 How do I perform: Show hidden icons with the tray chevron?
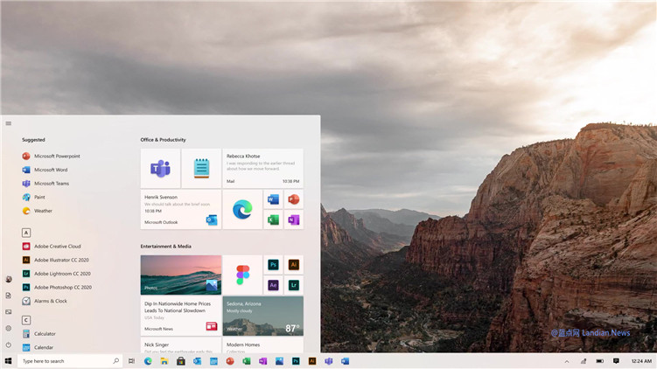(x=567, y=361)
